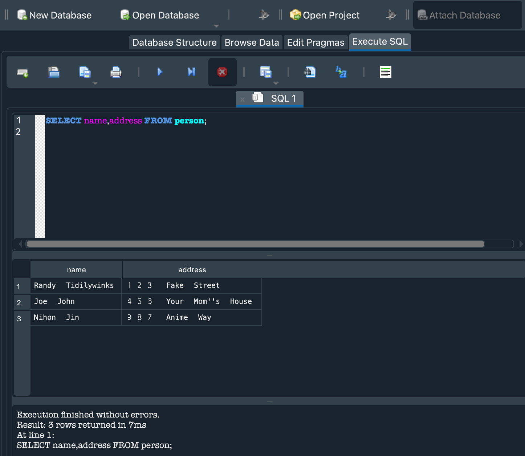
Task: Click the editor horizontal scrollbar thumb
Action: [x=256, y=244]
